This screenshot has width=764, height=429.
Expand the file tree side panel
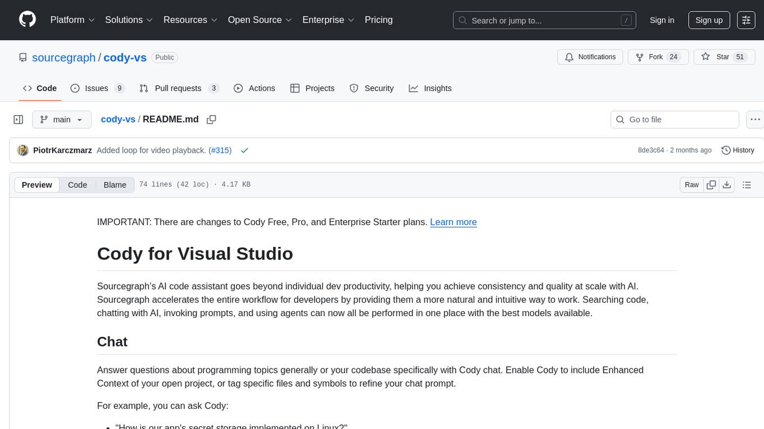(19, 120)
